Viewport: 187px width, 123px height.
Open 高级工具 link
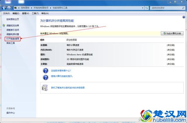point(11,43)
